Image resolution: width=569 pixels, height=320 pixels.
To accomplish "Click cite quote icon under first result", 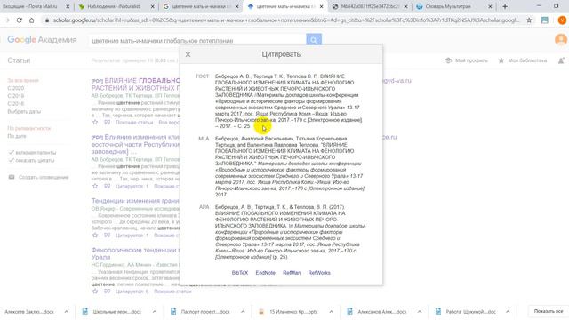I will (108, 123).
